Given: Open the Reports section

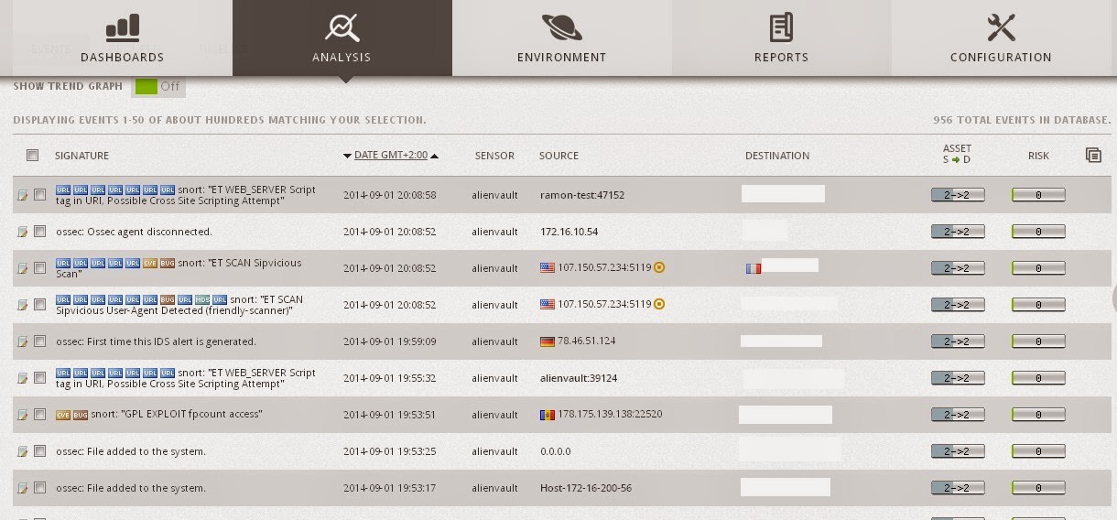Looking at the screenshot, I should coord(781,38).
